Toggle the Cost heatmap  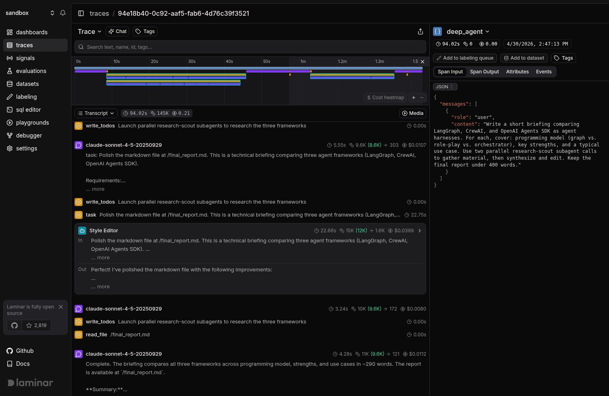[x=385, y=98]
